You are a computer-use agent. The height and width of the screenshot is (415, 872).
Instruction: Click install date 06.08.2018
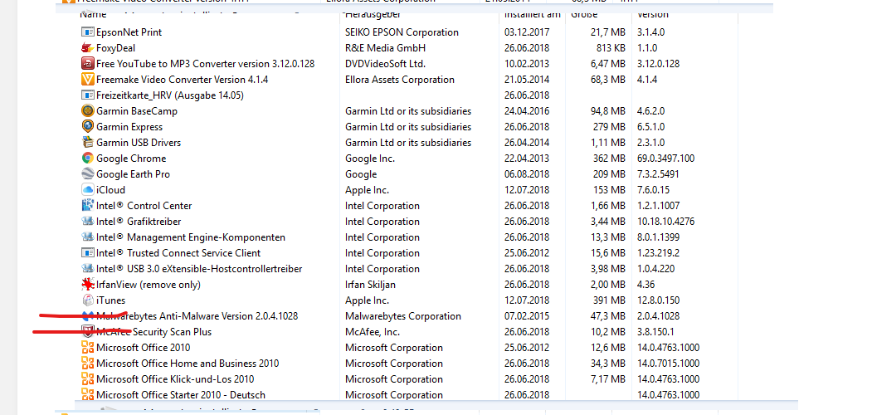point(527,174)
